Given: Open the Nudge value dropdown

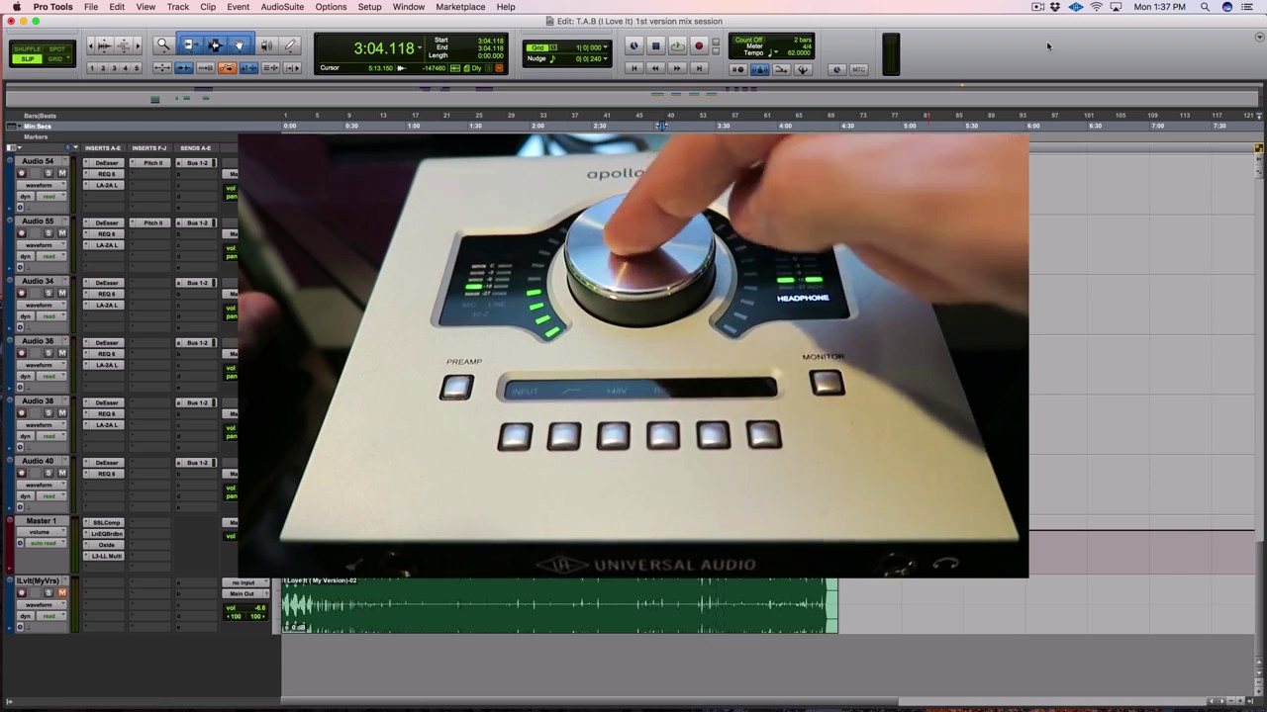Looking at the screenshot, I should [x=605, y=58].
